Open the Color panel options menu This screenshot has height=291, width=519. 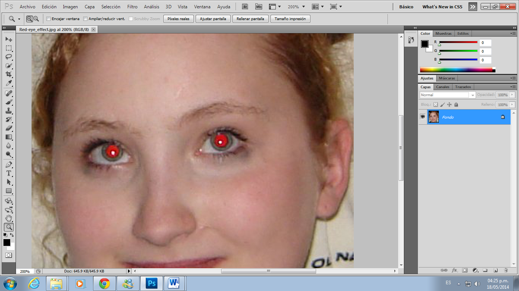pyautogui.click(x=513, y=33)
